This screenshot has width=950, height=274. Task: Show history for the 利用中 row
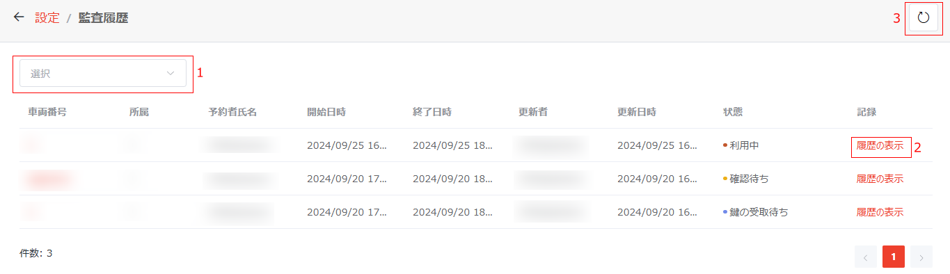880,145
